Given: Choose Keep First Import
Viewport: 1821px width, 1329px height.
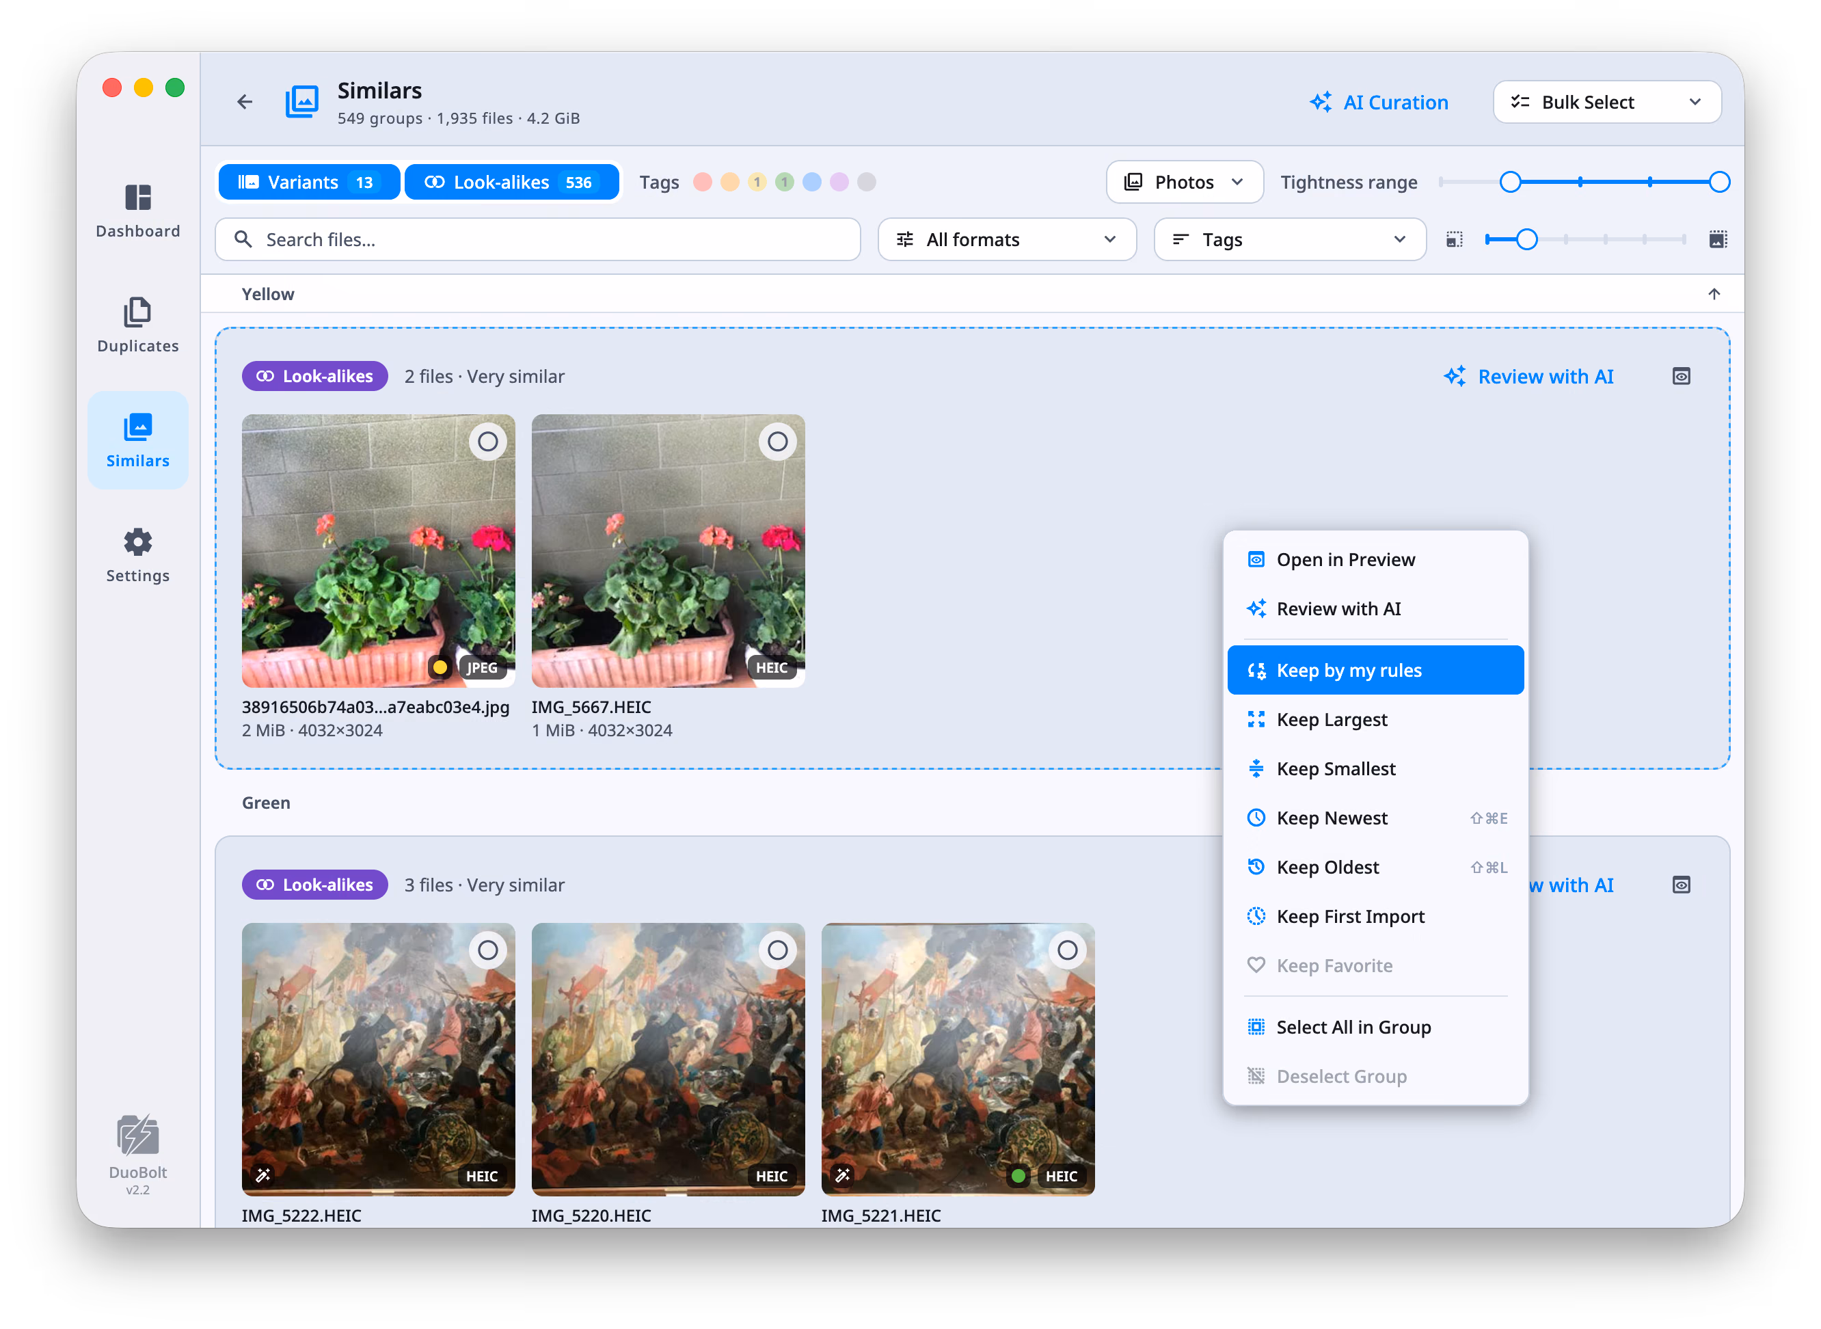Looking at the screenshot, I should [x=1375, y=915].
